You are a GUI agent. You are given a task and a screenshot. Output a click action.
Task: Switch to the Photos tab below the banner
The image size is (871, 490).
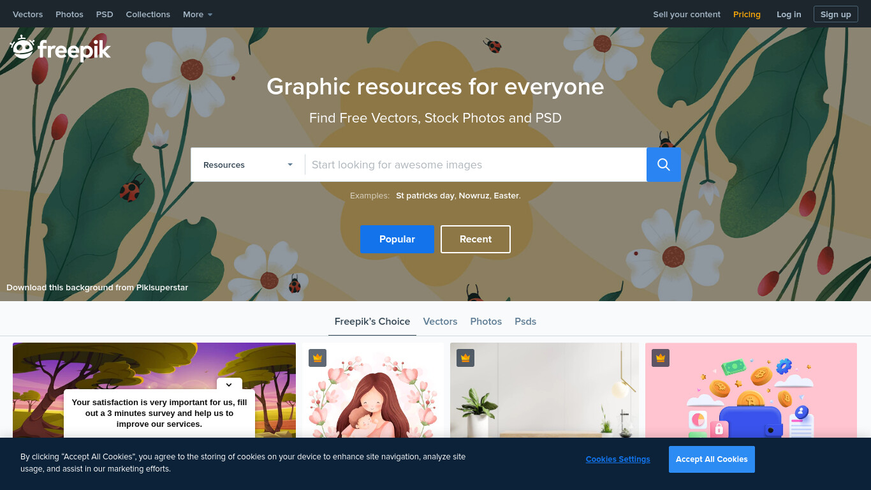(x=486, y=322)
